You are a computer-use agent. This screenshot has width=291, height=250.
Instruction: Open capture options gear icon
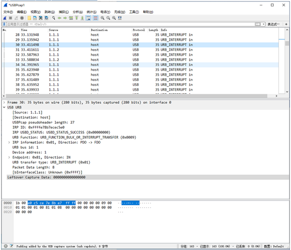(22, 18)
